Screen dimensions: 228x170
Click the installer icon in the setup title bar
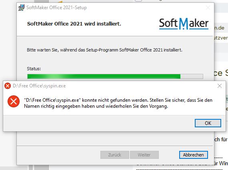pos(21,8)
